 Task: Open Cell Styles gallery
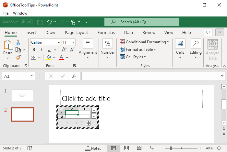[133, 57]
